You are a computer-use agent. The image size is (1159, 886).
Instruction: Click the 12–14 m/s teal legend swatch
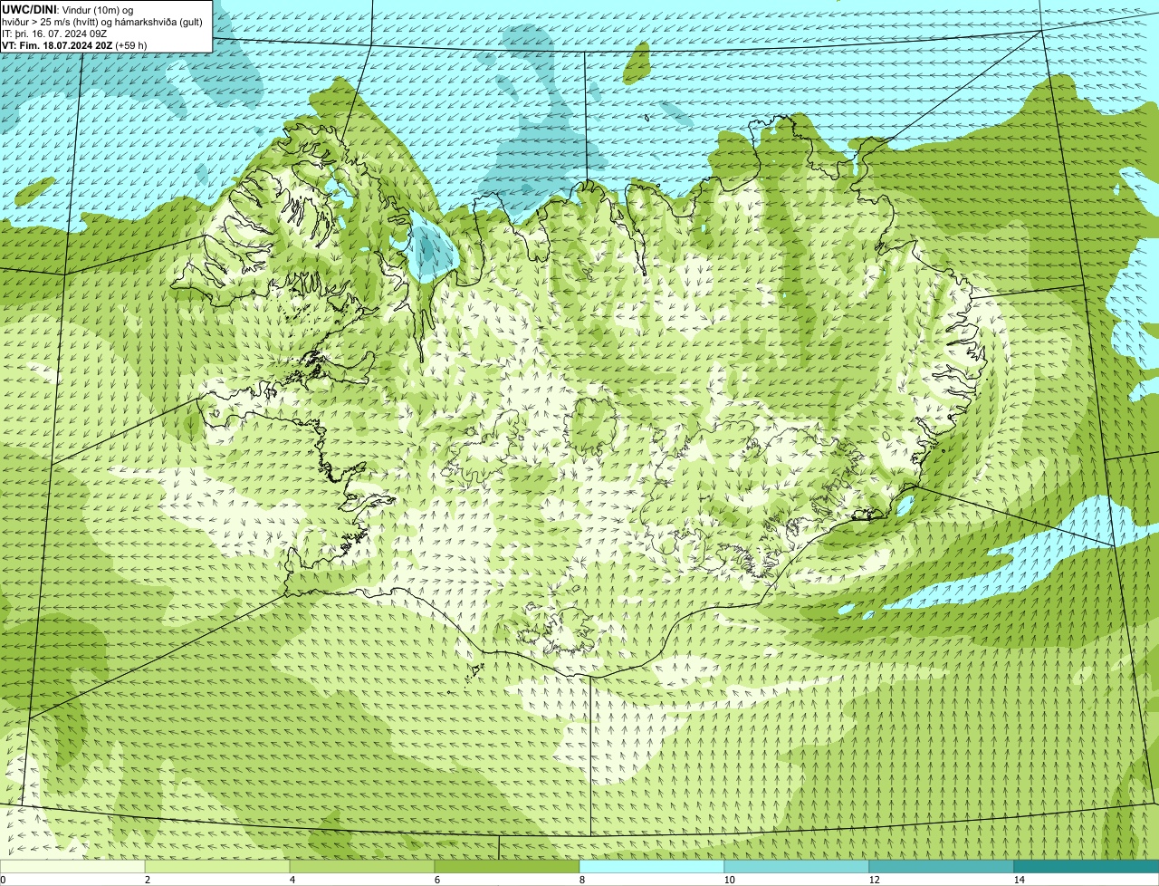point(942,866)
